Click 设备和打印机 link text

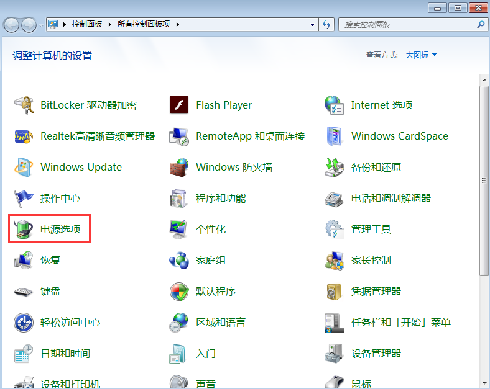pyautogui.click(x=70, y=383)
